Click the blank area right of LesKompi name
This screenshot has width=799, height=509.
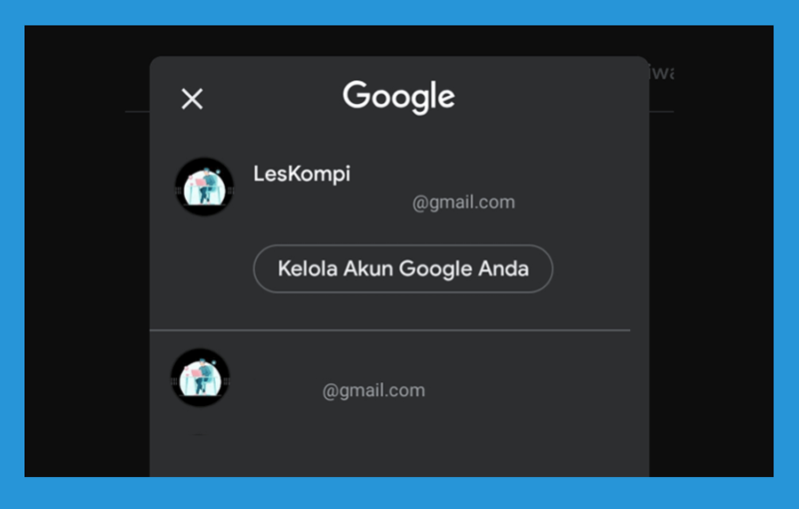(484, 174)
